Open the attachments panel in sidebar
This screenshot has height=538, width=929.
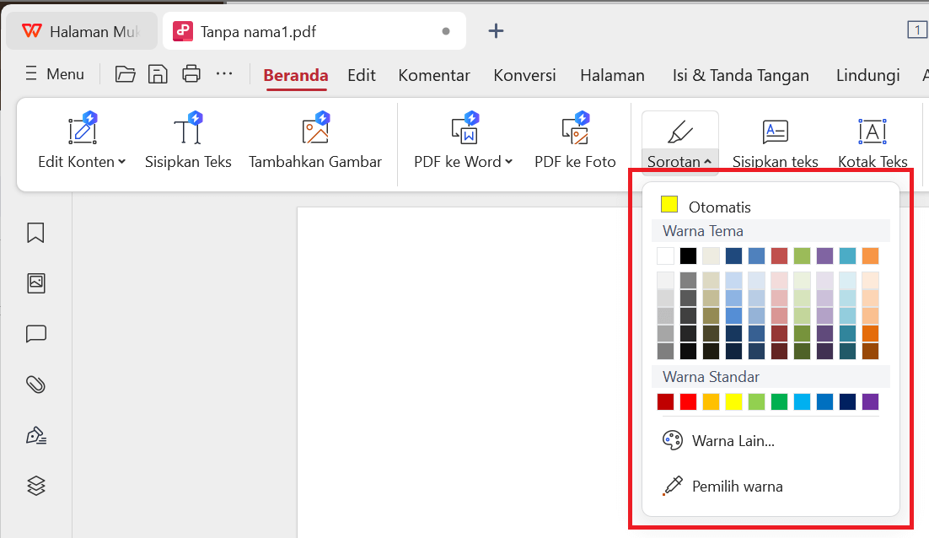coord(35,385)
